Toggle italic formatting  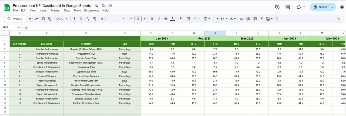pyautogui.click(x=159, y=19)
